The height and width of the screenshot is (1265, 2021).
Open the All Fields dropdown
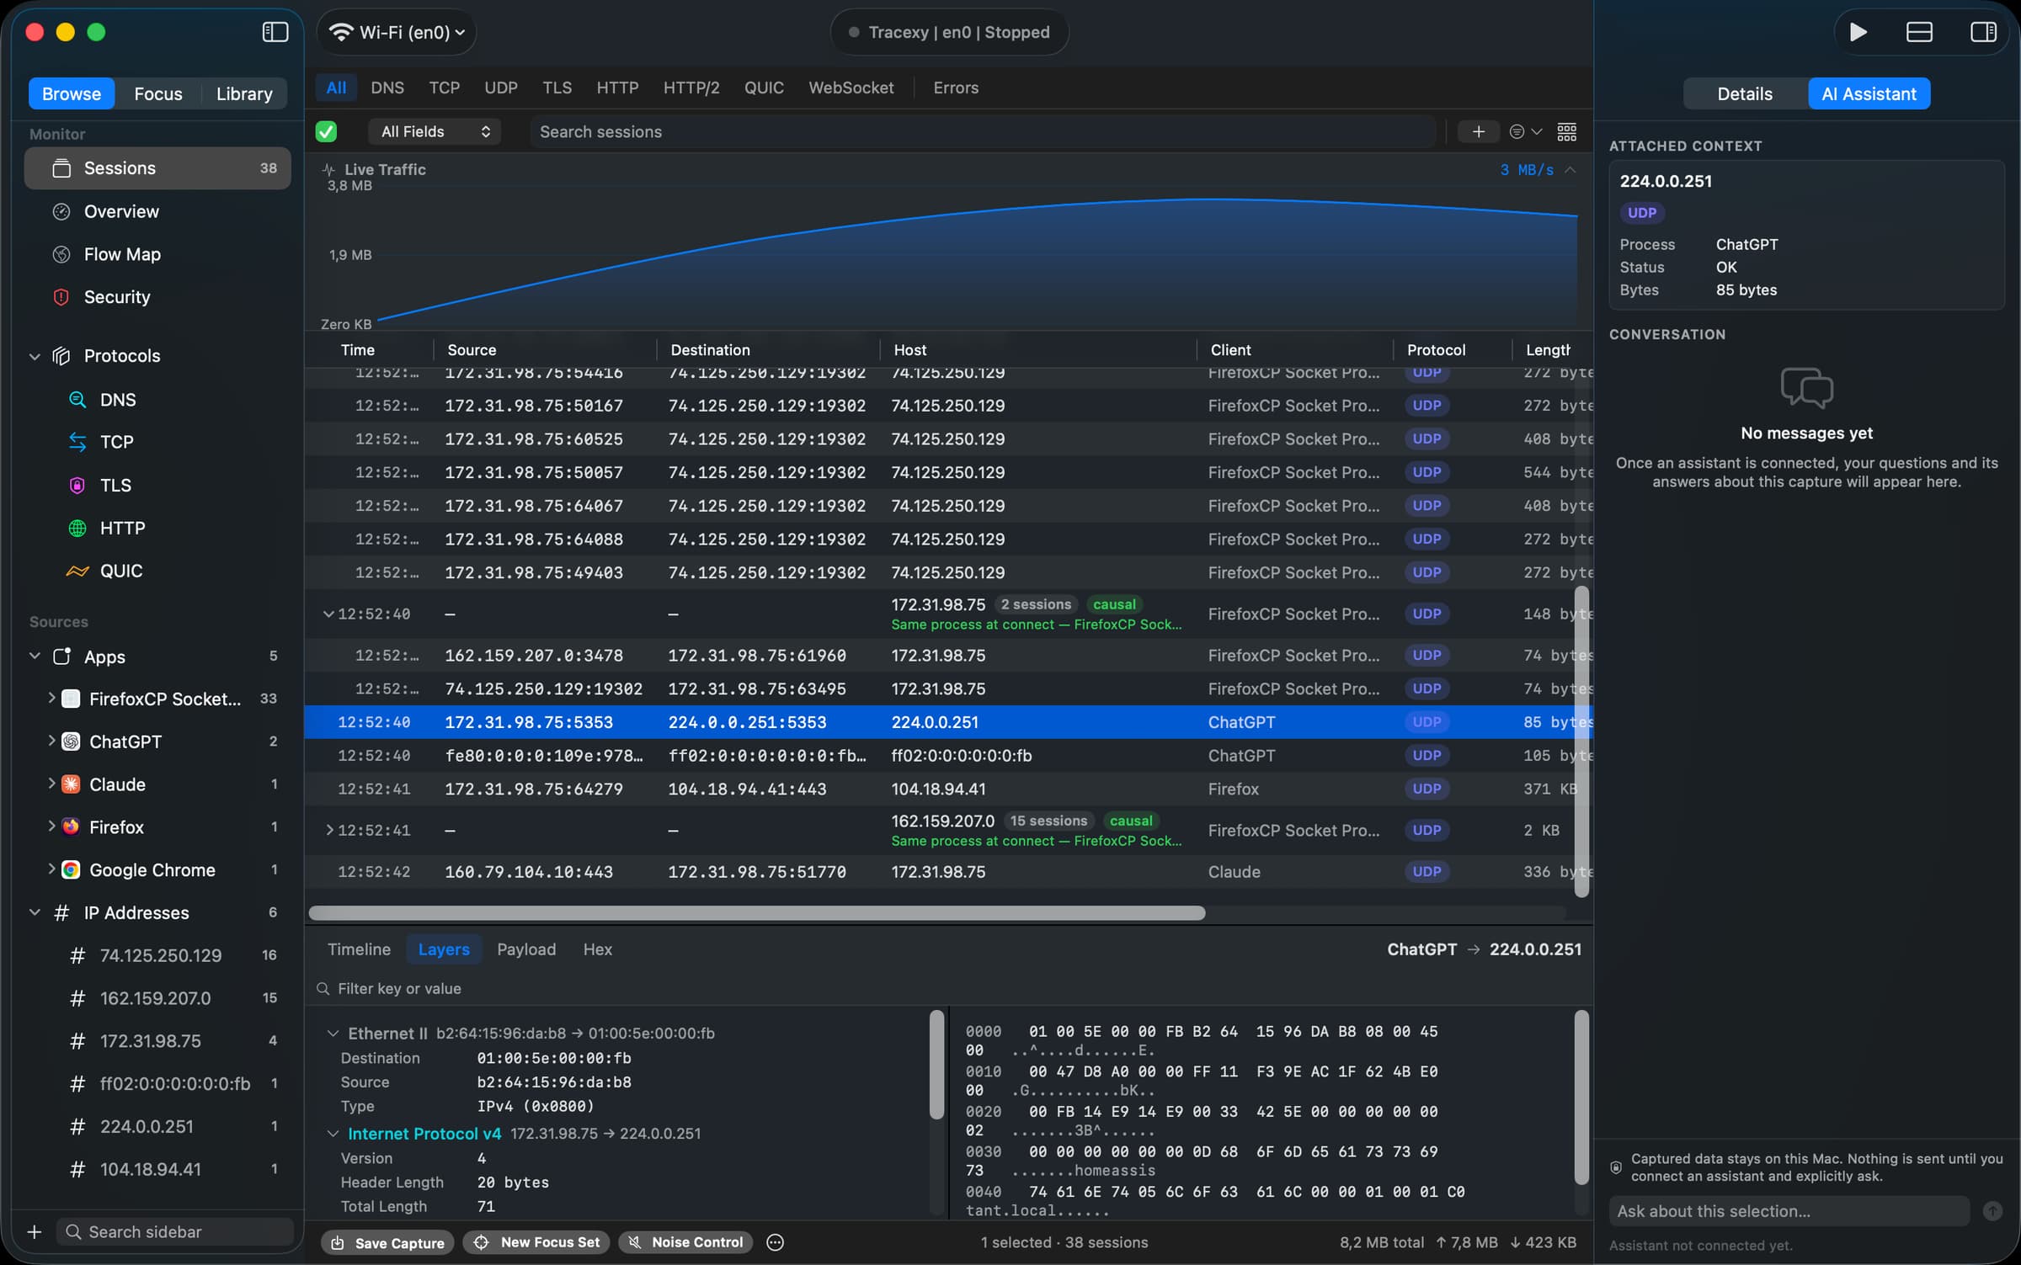[x=435, y=131]
